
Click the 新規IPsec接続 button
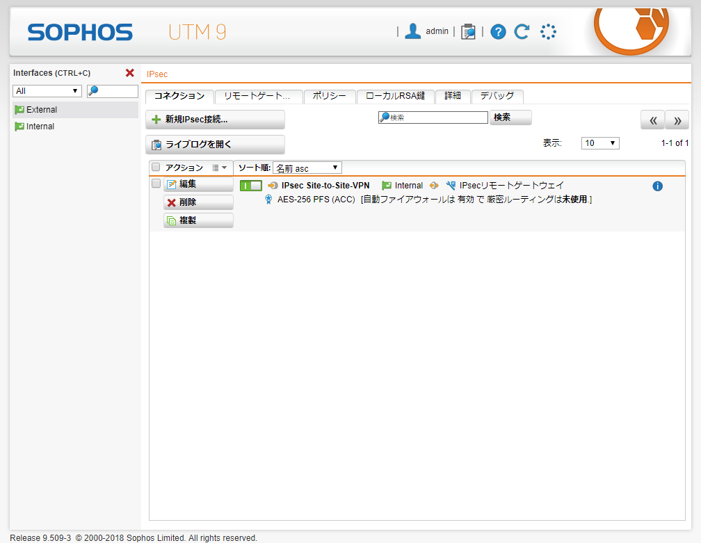(215, 120)
